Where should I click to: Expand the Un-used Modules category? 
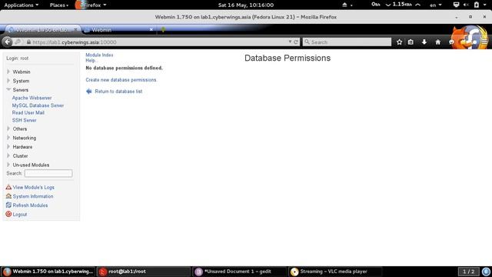click(x=8, y=165)
